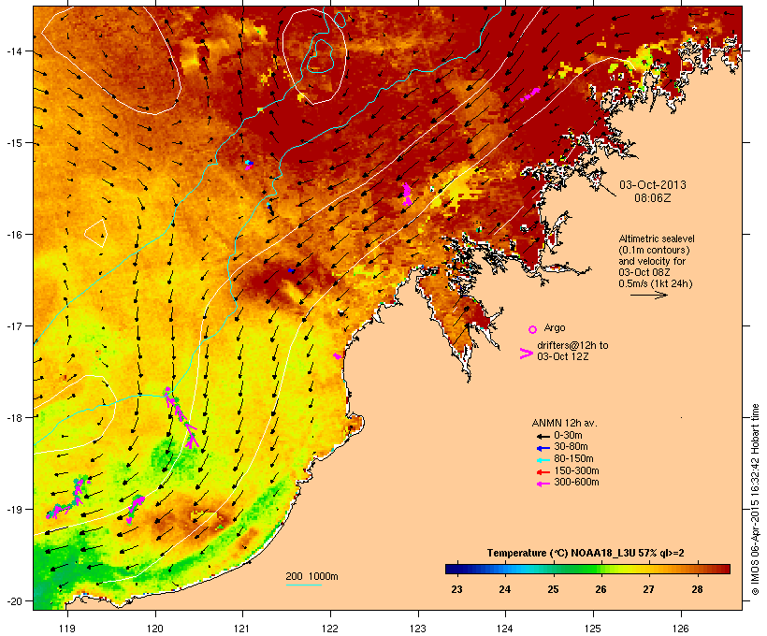The image size is (767, 636).
Task: Click the magenta Argo circle symbol
Action: (533, 329)
